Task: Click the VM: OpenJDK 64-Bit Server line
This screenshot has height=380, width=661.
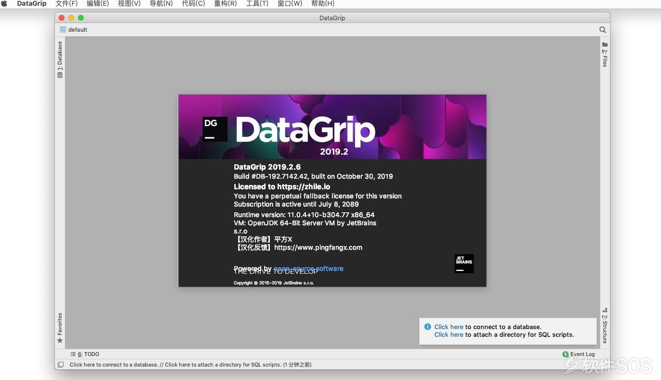Action: coord(305,223)
